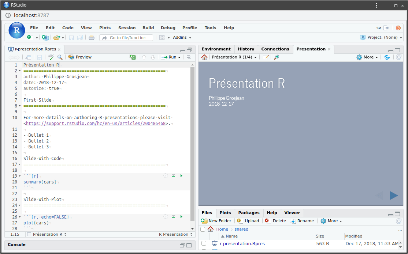
Task: Open the r-presentation.Rpres file link
Action: point(242,244)
